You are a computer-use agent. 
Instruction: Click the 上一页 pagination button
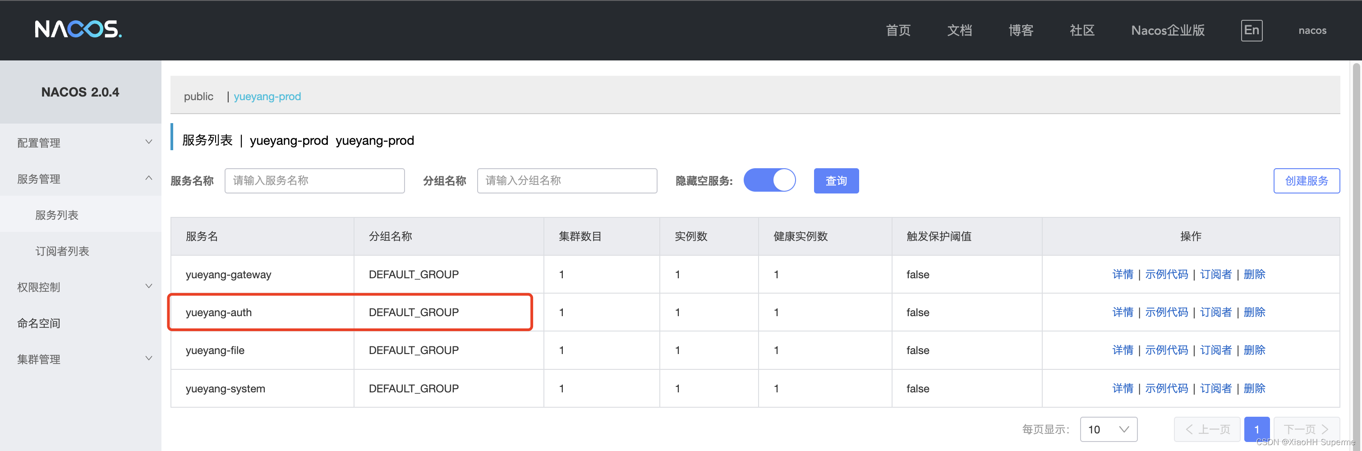[x=1207, y=429]
